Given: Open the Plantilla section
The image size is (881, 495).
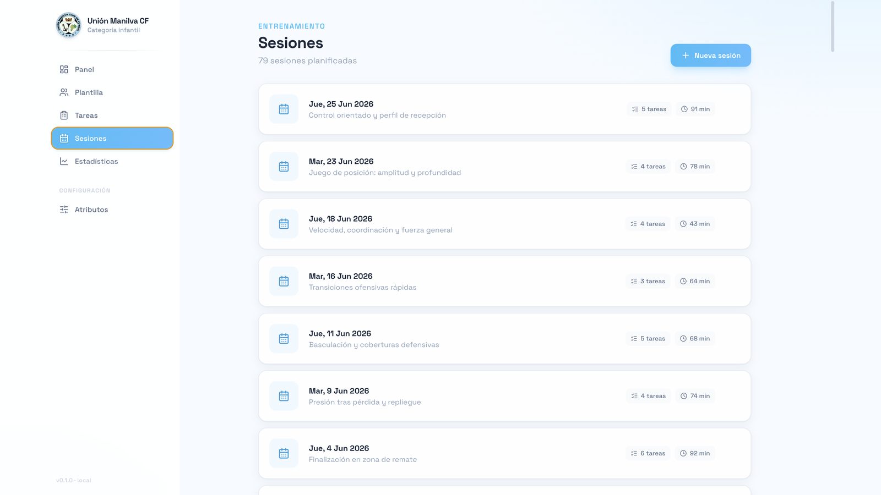Looking at the screenshot, I should pyautogui.click(x=112, y=92).
